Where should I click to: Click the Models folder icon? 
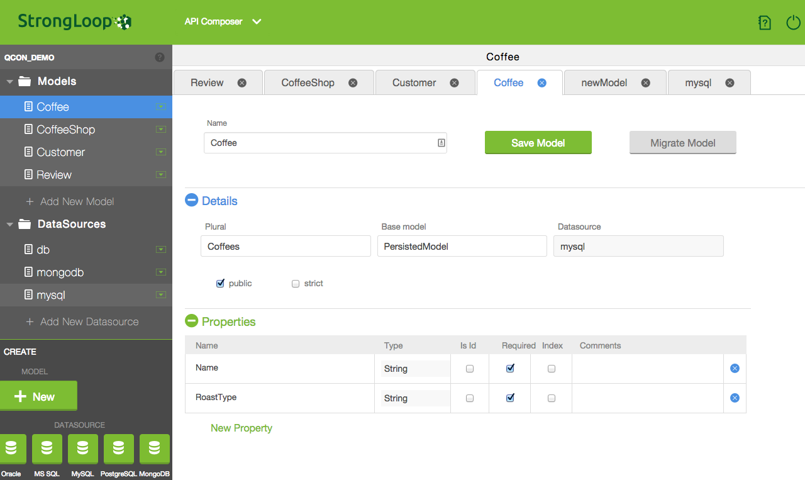(25, 81)
